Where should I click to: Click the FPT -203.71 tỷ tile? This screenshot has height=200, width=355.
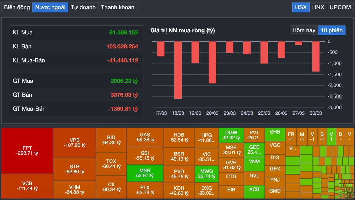coord(27,151)
